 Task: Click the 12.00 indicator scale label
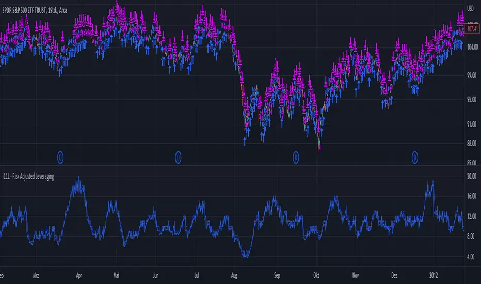click(x=472, y=216)
